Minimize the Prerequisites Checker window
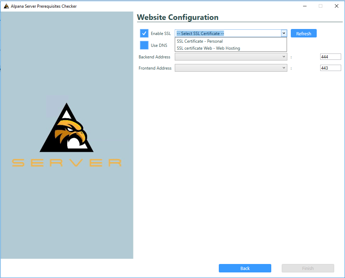345x278 pixels. click(x=305, y=6)
